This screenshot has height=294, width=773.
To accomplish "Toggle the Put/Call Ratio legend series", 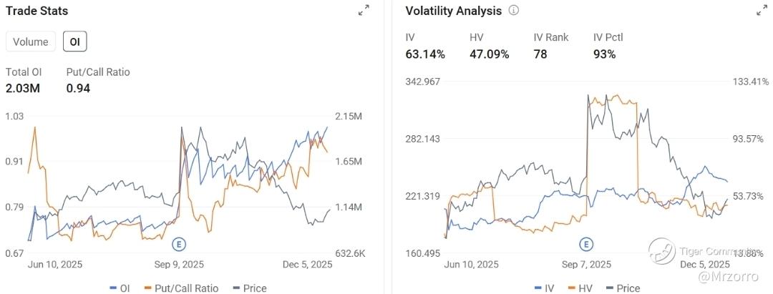I will (181, 288).
